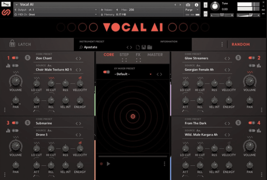
Task: Click layer 2 Volume modulation wave icon
Action: (x=250, y=72)
